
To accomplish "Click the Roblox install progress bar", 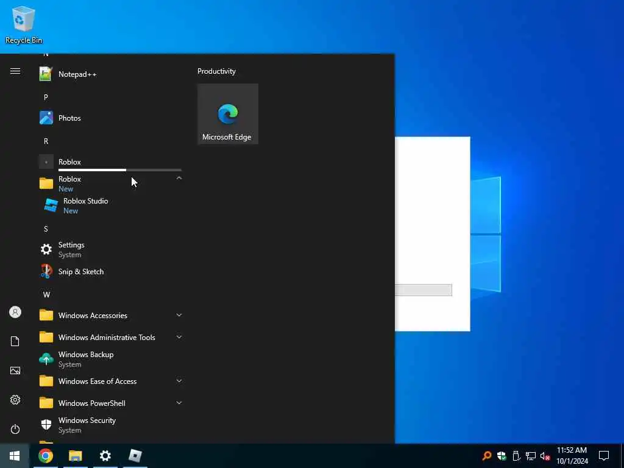I will coord(120,170).
